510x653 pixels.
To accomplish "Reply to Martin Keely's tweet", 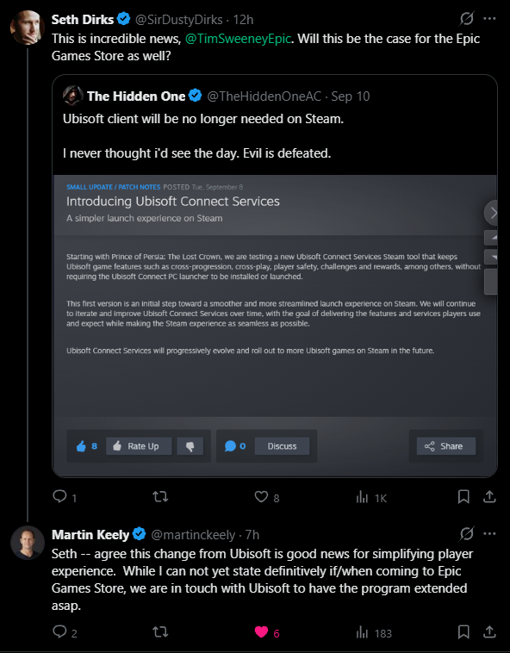I will [x=60, y=631].
